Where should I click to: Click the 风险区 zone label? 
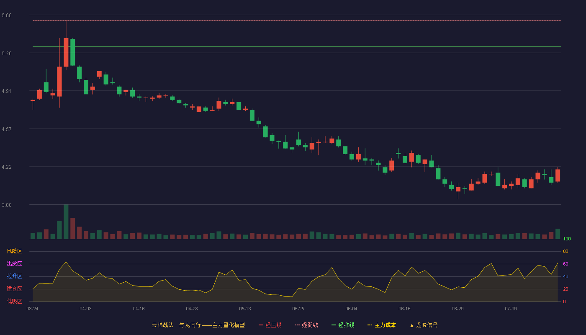pos(15,251)
